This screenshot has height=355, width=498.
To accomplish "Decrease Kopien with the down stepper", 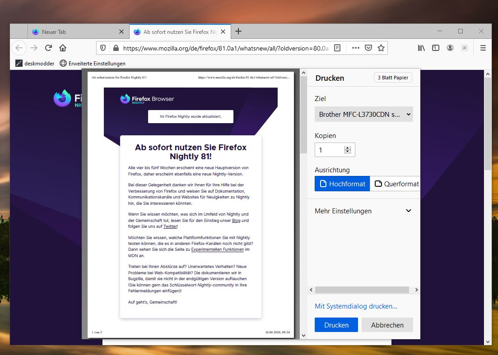I will (x=348, y=152).
